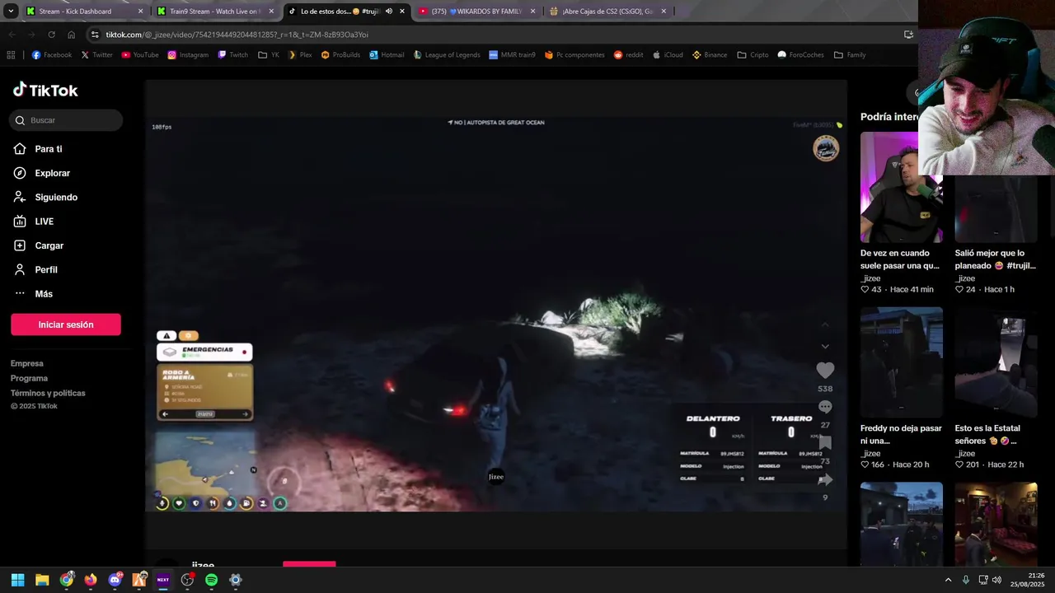Click the address bar URL
Viewport: 1055px width, 593px height.
tap(237, 35)
